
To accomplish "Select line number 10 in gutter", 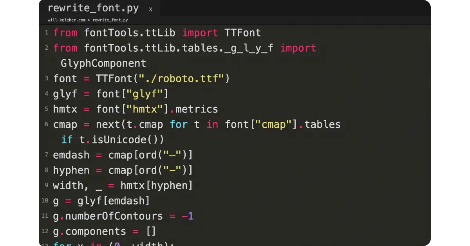I will tap(45, 201).
